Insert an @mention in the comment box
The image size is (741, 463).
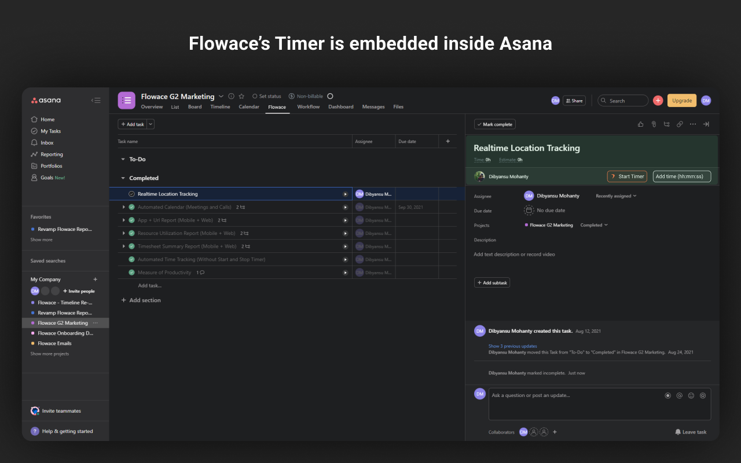(680, 396)
